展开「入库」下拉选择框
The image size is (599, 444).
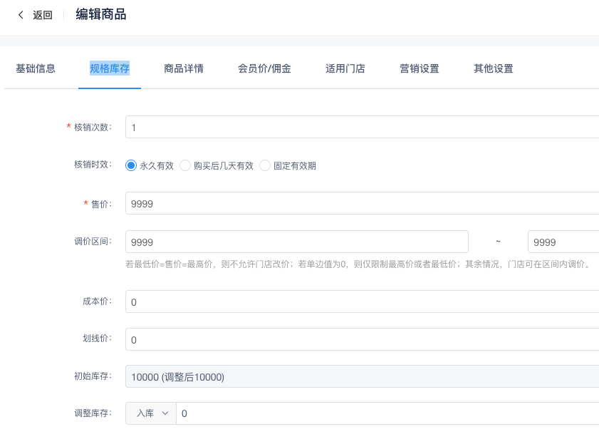pos(146,413)
